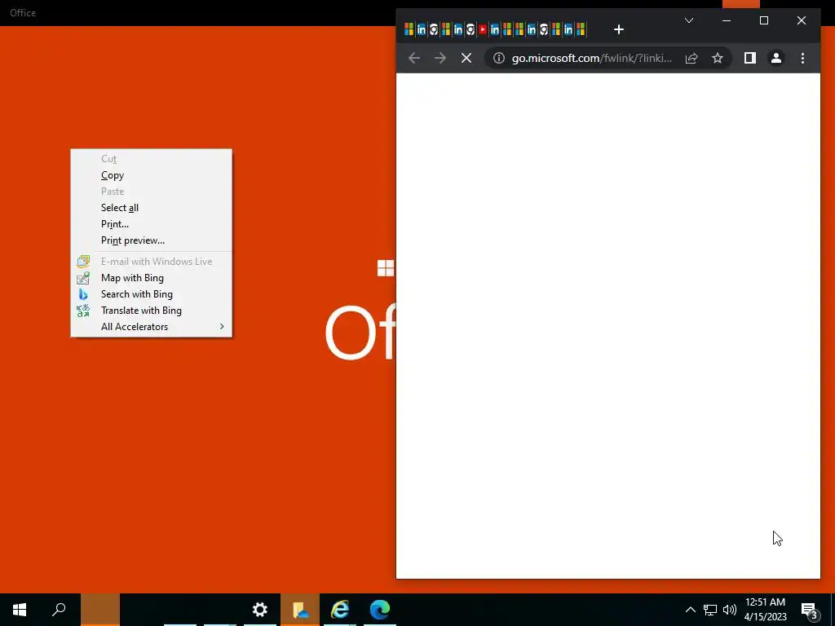
Task: Open notification center icon
Action: 810,610
